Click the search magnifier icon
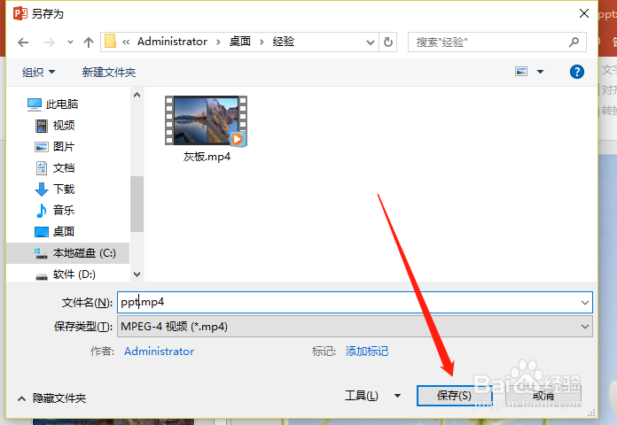 (574, 42)
